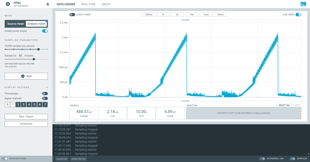Set the time window to 3s

tap(177, 15)
